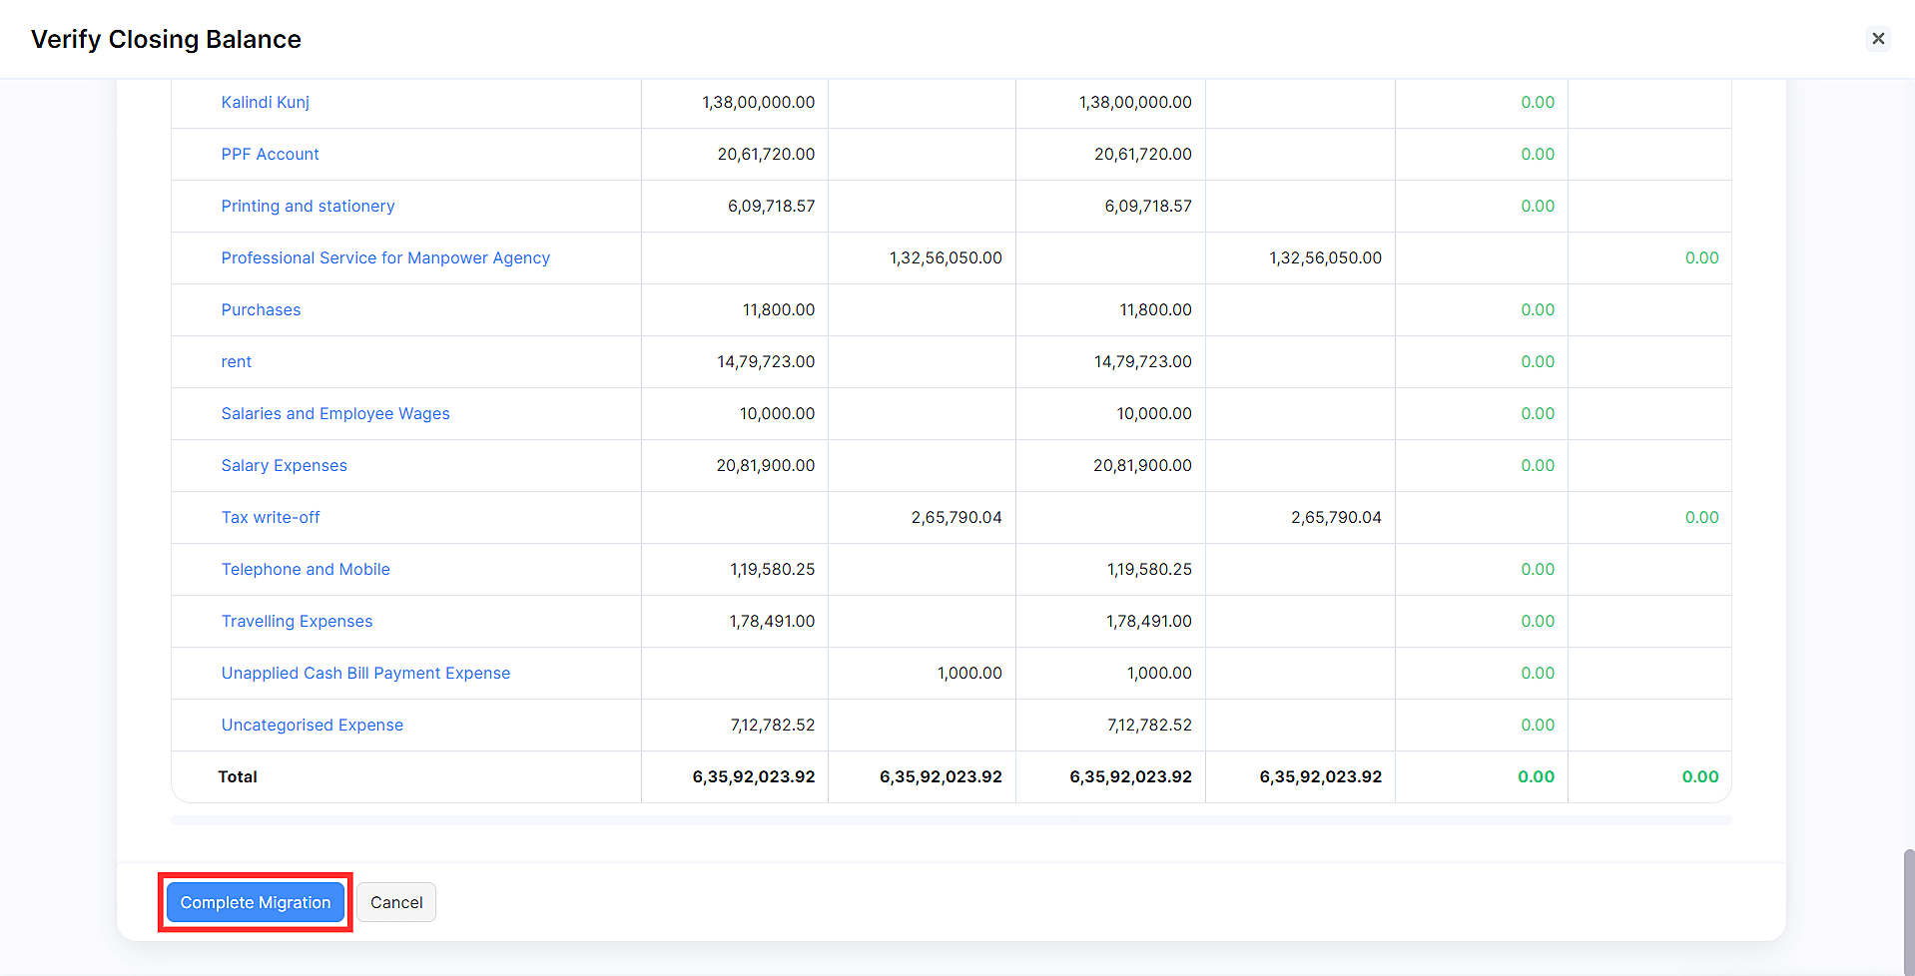Click the Purchases account link
The image size is (1915, 976).
[x=261, y=310]
